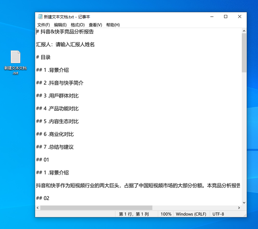Click the title bar text 新建文本文档.txt - 记事本
258x229 pixels.
[x=67, y=17]
